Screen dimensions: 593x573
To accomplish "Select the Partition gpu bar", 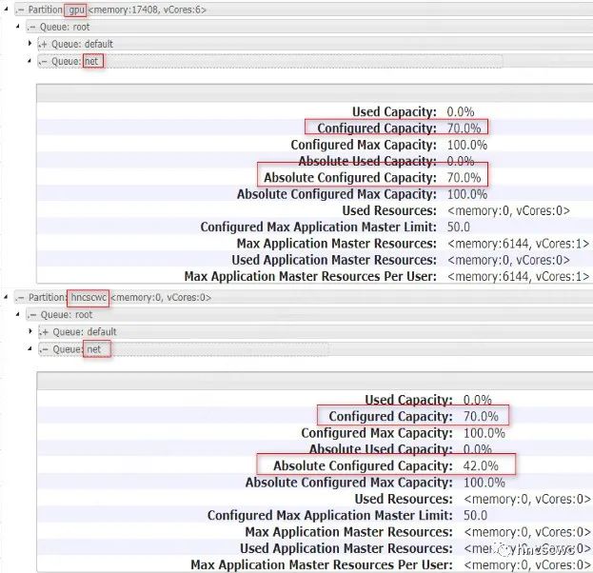I will point(304,10).
